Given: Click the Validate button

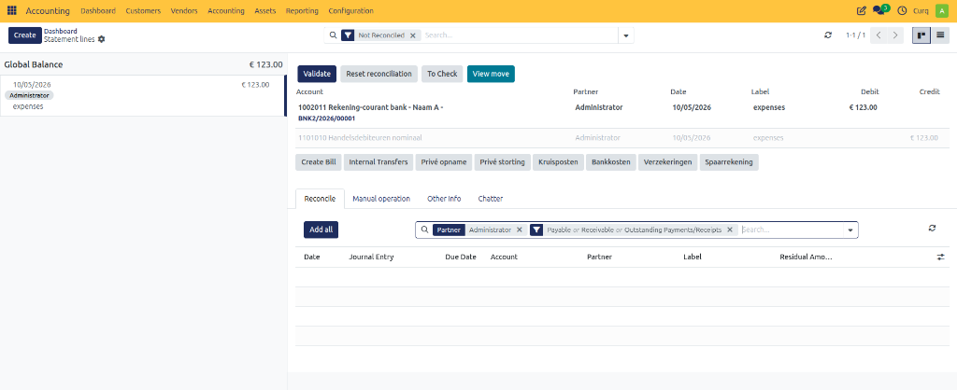Looking at the screenshot, I should click(317, 74).
